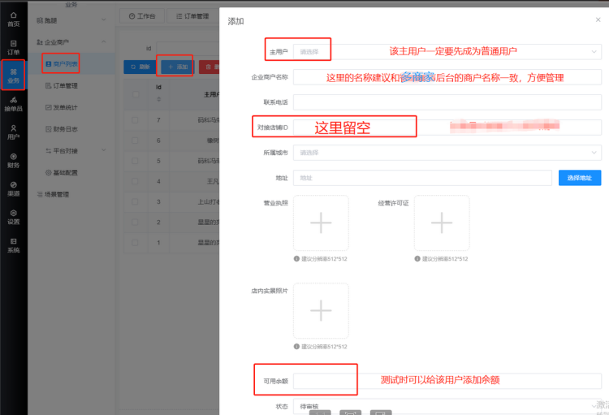Open the 设置 settings sidebar icon
609x415 pixels.
(14, 217)
